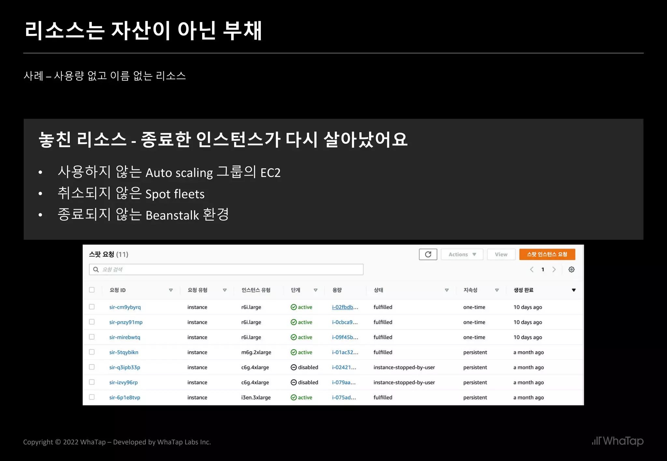The image size is (667, 461).
Task: Check the box for sir-6p1e8tvp
Action: coord(92,397)
